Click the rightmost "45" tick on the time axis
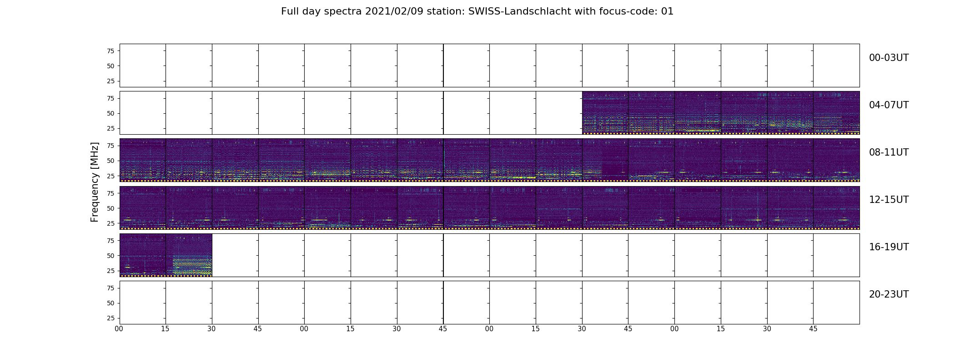The height and width of the screenshot is (364, 955). coord(813,329)
